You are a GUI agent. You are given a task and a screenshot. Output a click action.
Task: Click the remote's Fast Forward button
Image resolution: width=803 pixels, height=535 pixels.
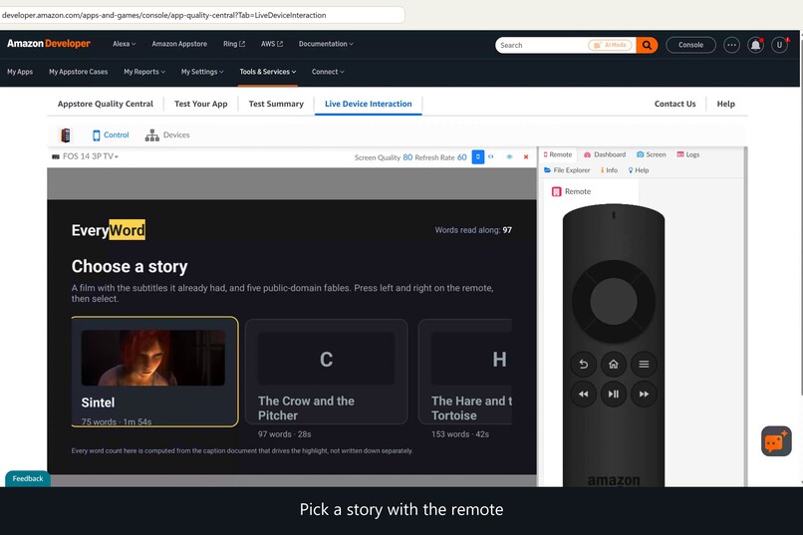point(644,394)
